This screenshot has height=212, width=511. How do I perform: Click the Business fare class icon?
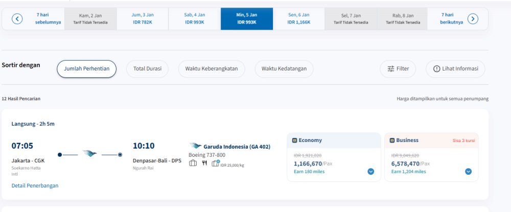point(392,140)
